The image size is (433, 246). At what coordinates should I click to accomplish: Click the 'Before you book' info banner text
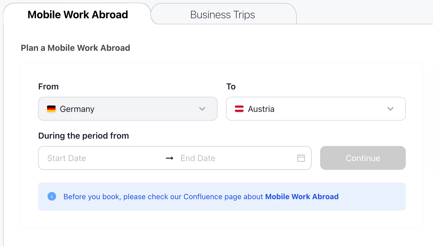click(x=164, y=197)
